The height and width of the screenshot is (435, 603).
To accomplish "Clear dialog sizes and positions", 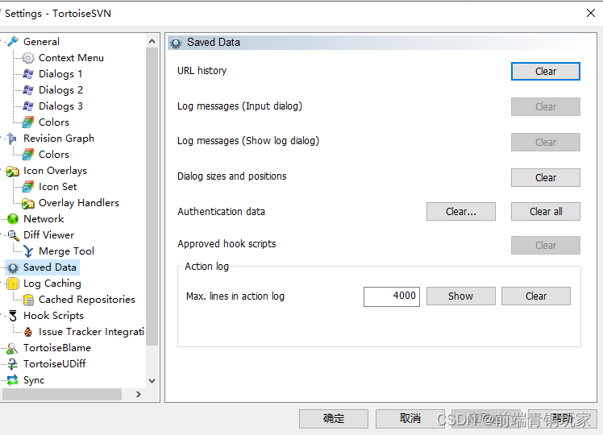I will [545, 178].
